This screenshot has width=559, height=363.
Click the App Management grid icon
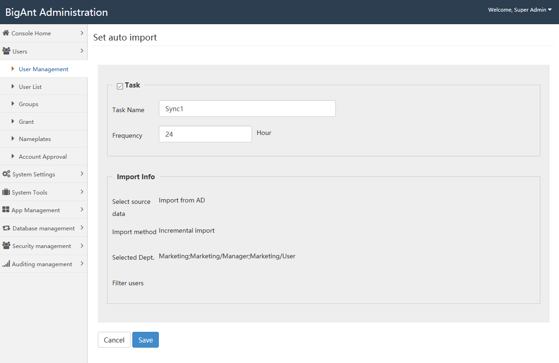pos(6,210)
